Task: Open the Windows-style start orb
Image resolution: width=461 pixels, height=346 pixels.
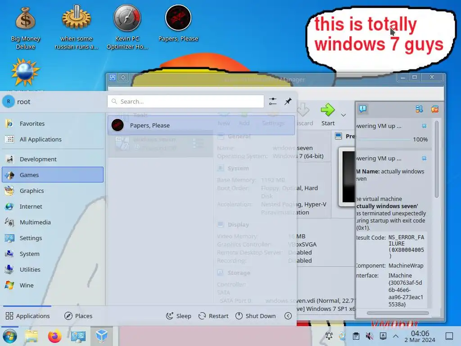Action: 10,336
